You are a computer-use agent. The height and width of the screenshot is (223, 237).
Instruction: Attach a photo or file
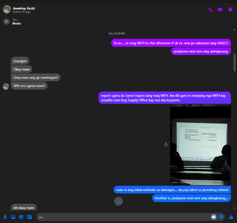pos(13,217)
